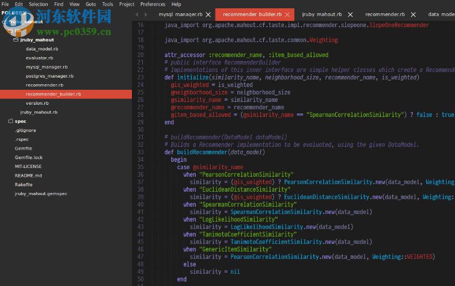Click '@neighborhood_size' variable on line 25
Viewport: 455px width, 286px height.
[199, 93]
